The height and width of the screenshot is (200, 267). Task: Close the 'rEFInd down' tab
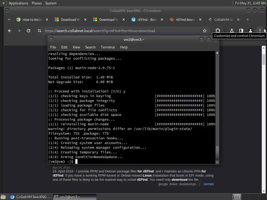(x=200, y=20)
